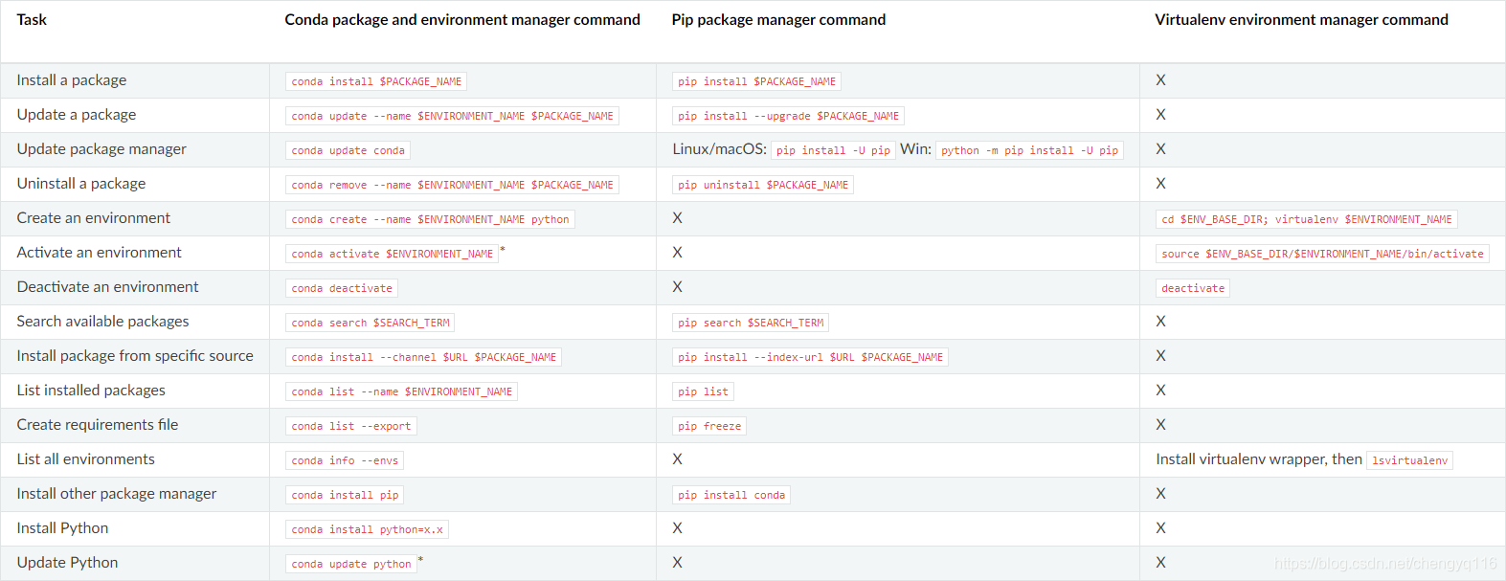Click the 'Task' column header
The height and width of the screenshot is (581, 1506).
(x=32, y=20)
